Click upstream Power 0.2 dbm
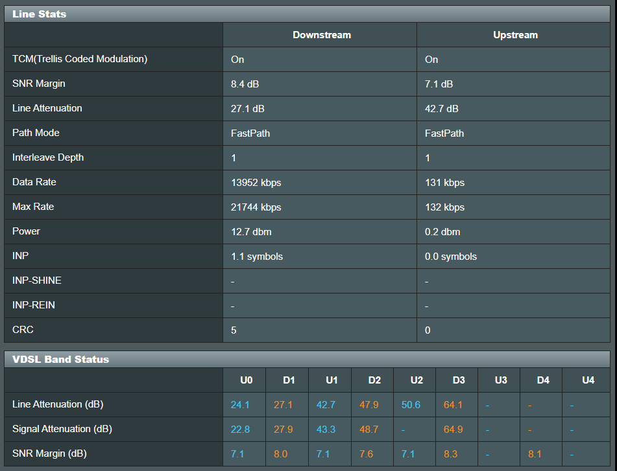 pyautogui.click(x=442, y=232)
